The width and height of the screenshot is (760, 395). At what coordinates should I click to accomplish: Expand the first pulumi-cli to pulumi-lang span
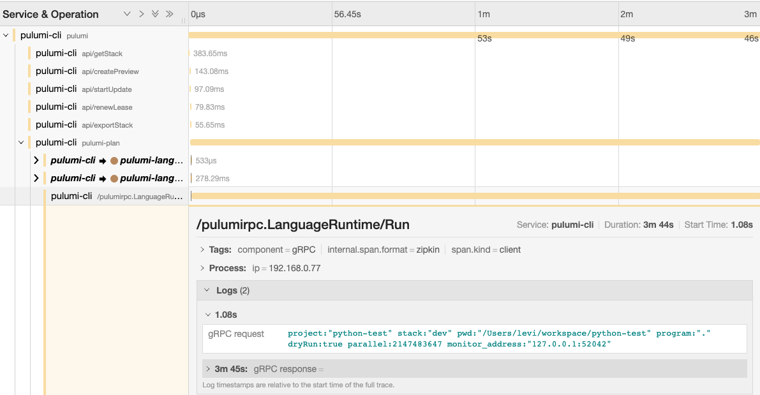click(36, 160)
